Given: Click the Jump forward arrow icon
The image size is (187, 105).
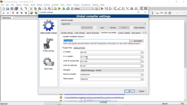Looking at the screenshot, I should [8, 13].
